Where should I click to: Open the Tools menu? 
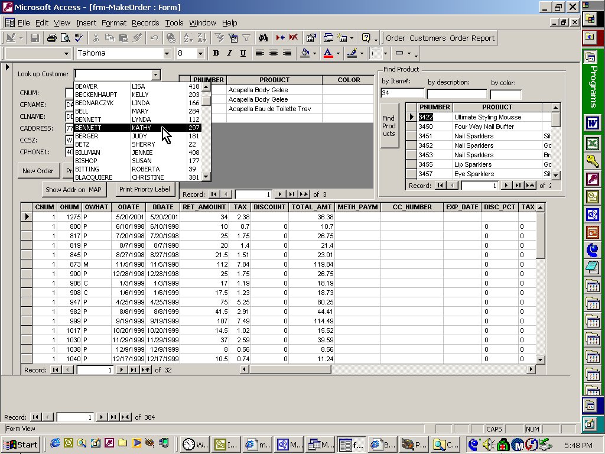point(174,22)
